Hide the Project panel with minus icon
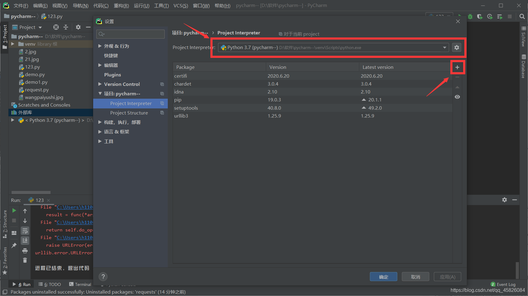This screenshot has width=528, height=296. [88, 27]
